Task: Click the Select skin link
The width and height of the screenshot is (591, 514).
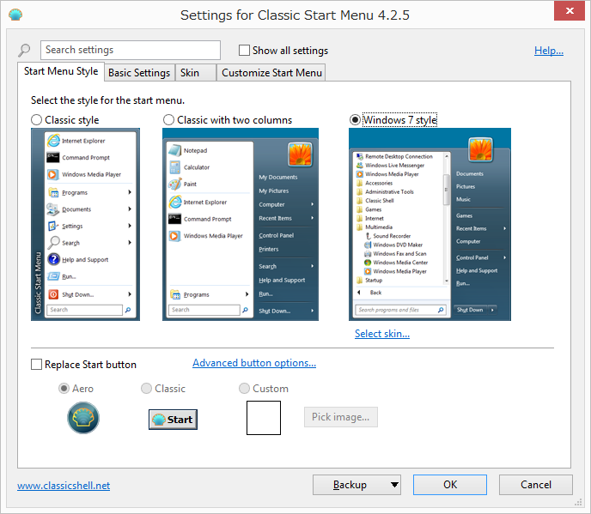Action: coord(381,334)
